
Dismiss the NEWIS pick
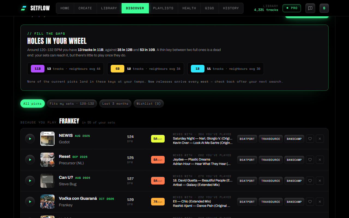[x=320, y=139]
